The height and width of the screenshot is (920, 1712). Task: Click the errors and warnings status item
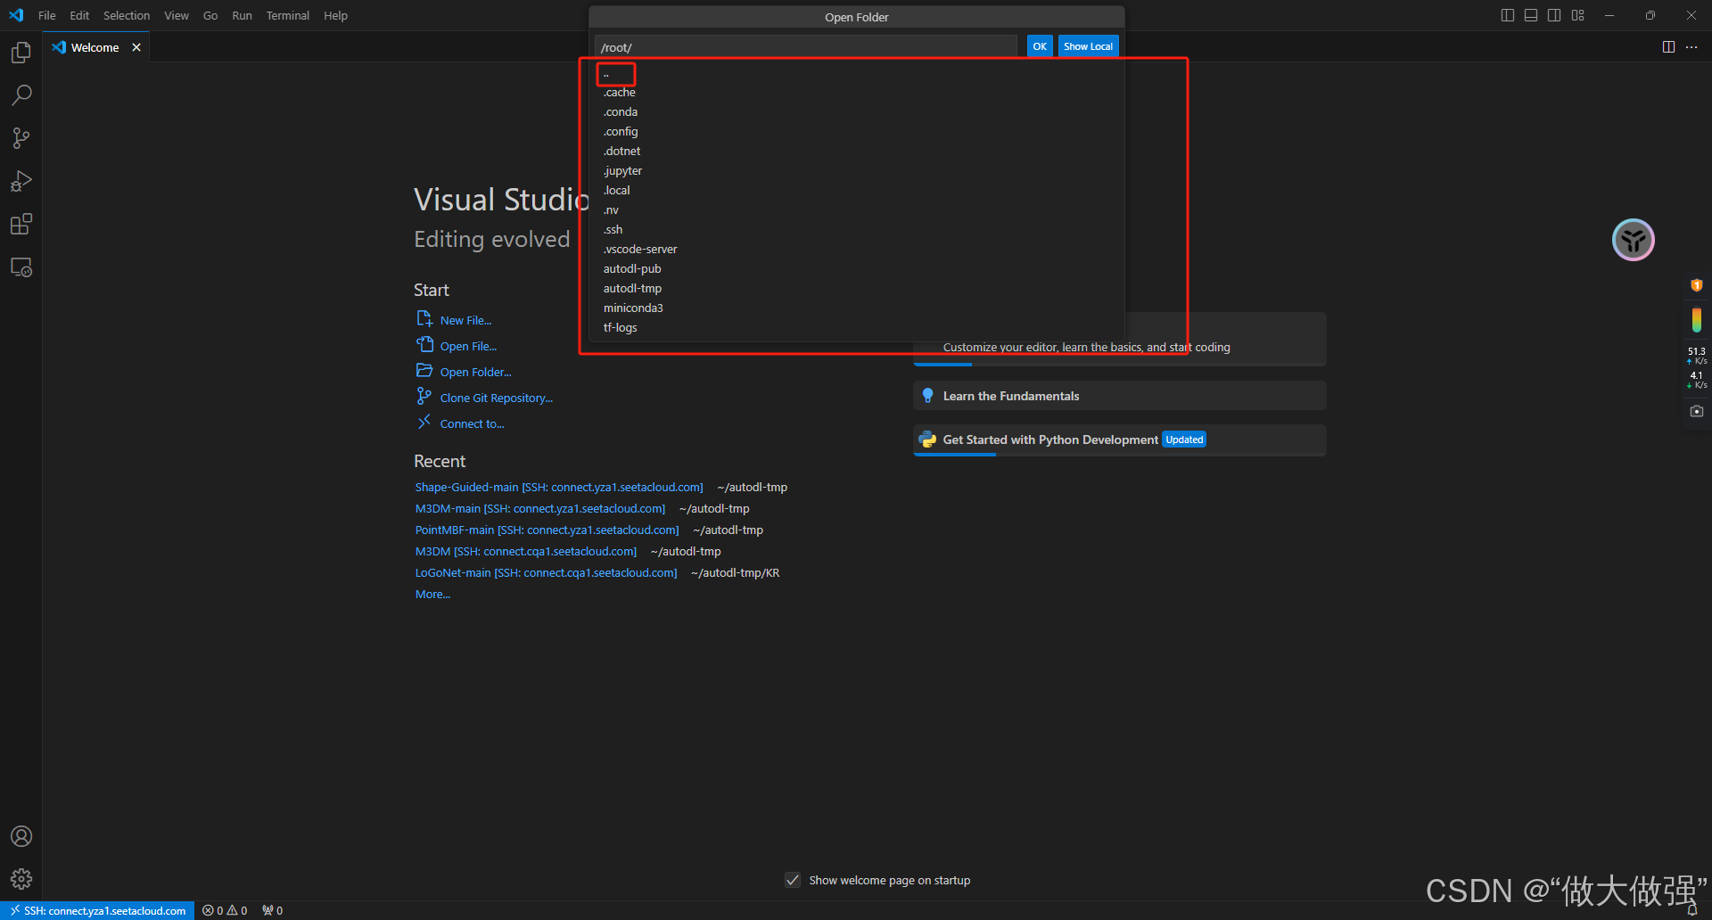click(x=225, y=910)
